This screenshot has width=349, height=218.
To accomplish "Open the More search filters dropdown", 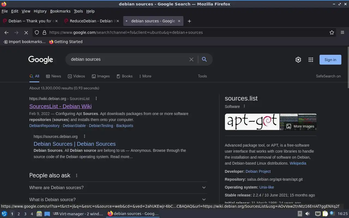I will click(x=145, y=76).
